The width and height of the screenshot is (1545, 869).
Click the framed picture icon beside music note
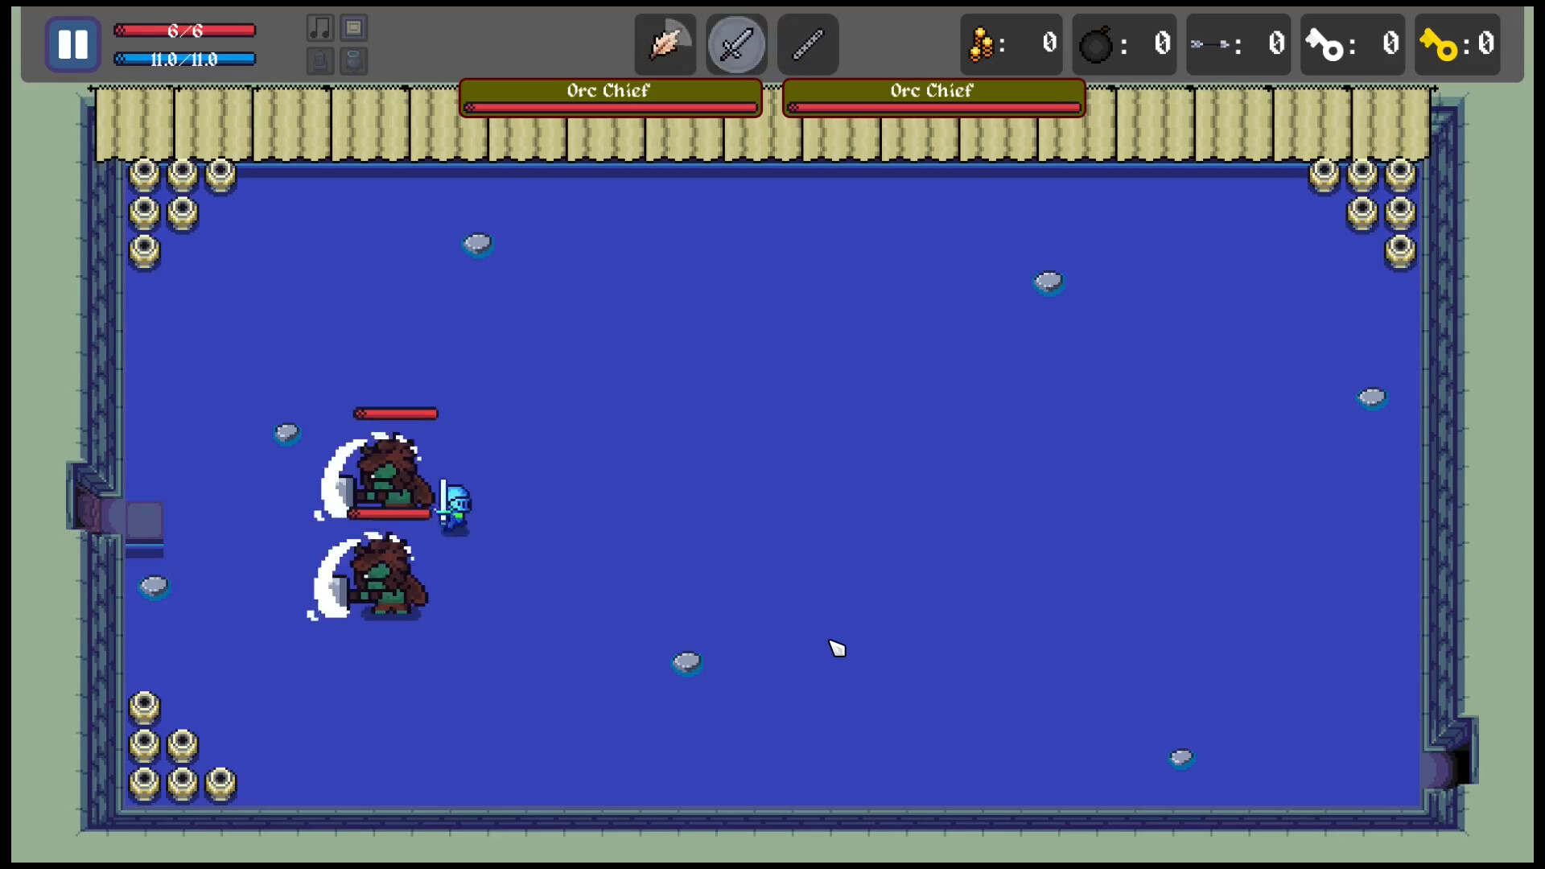(353, 28)
